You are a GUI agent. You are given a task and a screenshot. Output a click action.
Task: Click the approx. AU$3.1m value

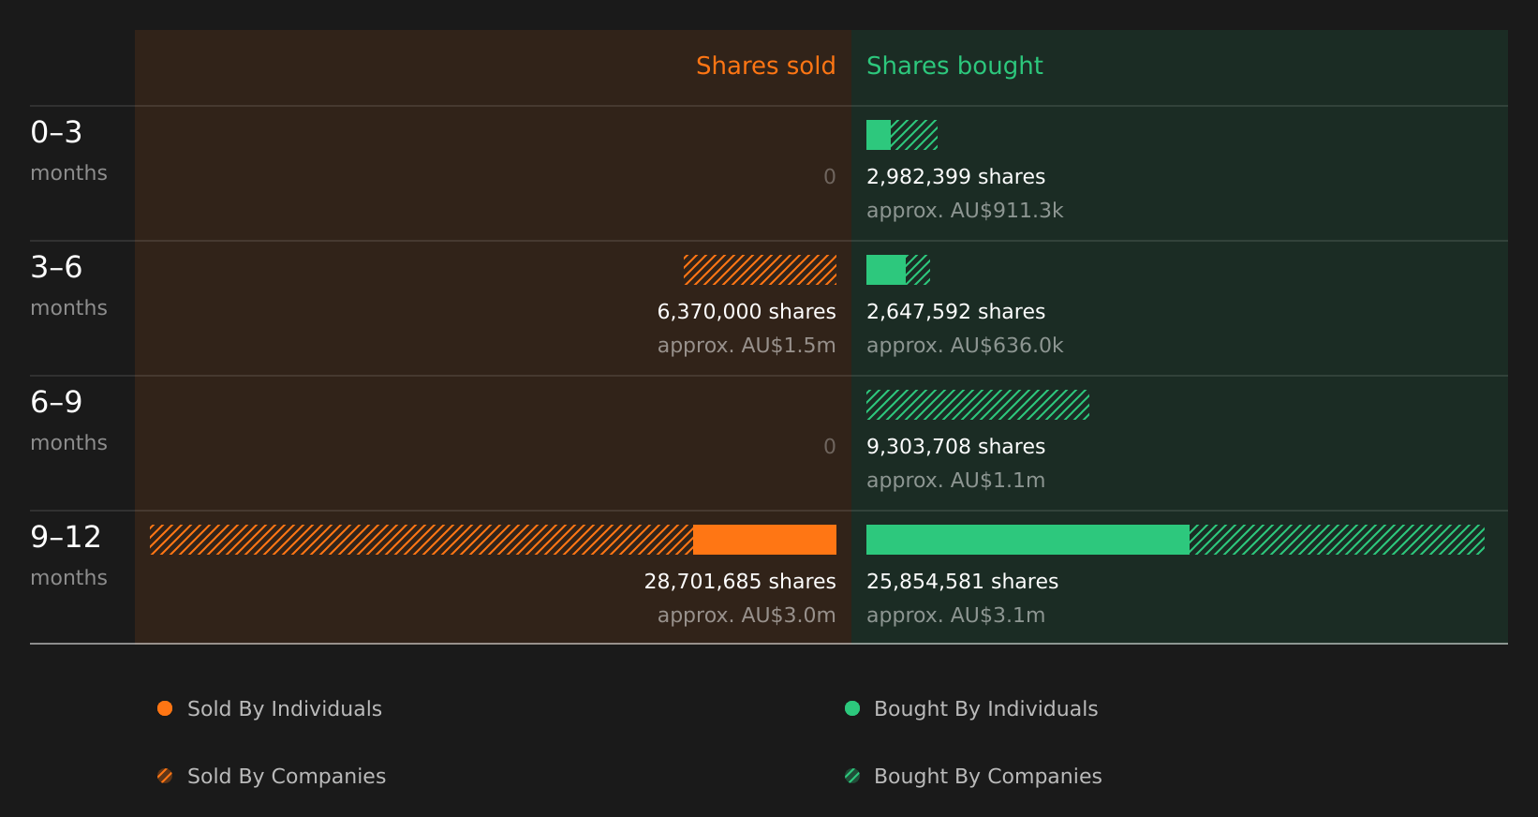coord(955,616)
